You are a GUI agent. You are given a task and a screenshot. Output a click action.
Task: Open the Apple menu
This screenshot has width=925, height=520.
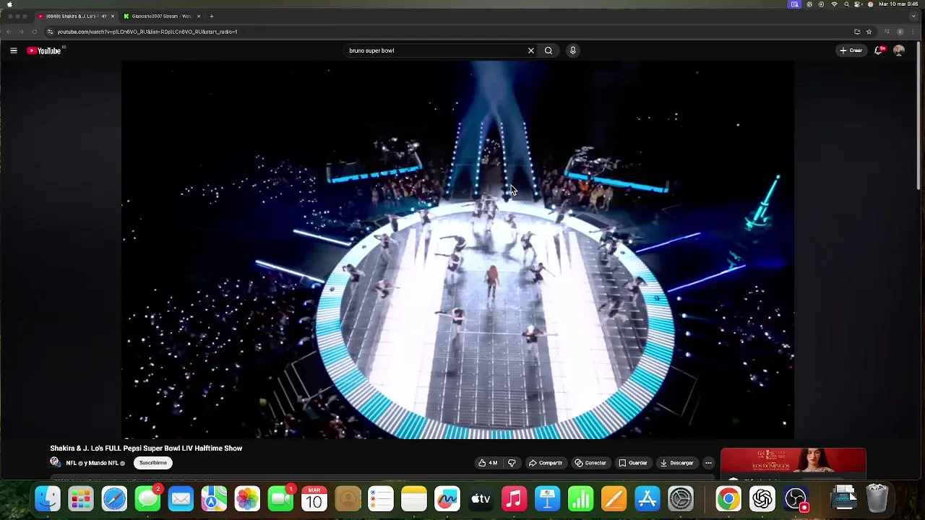click(9, 4)
